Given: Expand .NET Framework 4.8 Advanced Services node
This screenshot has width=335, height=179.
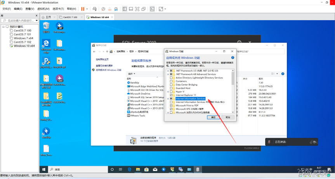Looking at the screenshot, I should pyautogui.click(x=168, y=74).
